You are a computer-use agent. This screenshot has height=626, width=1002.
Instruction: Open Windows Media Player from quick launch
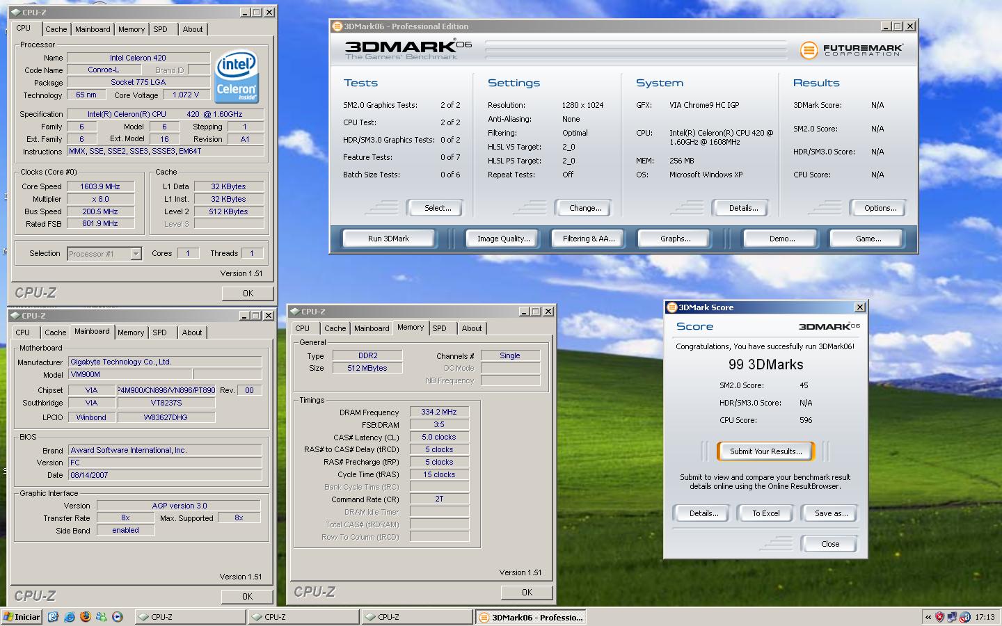pos(118,617)
